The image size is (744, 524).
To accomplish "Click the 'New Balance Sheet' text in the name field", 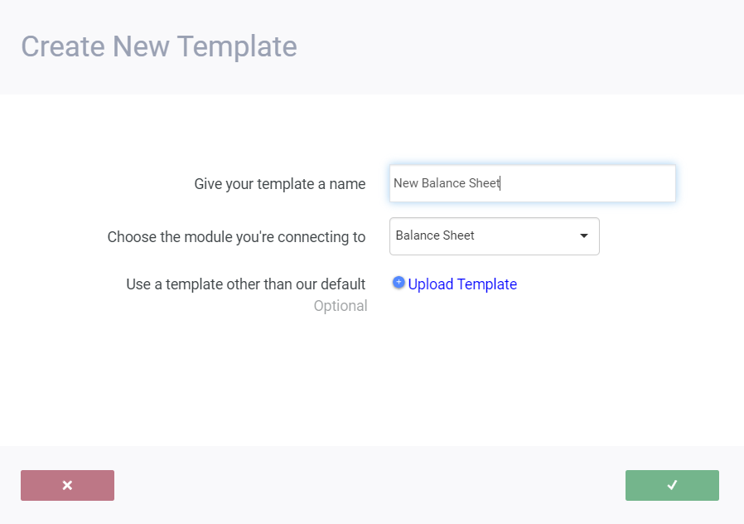I will 447,183.
